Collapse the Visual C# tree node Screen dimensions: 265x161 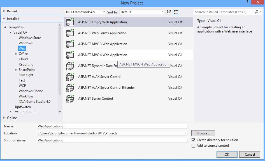point(10,32)
